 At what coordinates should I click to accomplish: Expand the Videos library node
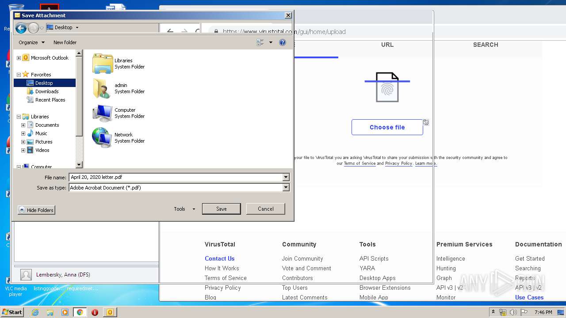(23, 150)
